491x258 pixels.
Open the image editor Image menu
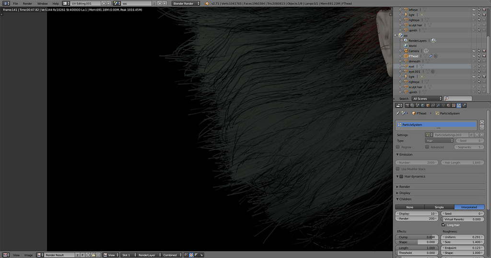(x=28, y=255)
